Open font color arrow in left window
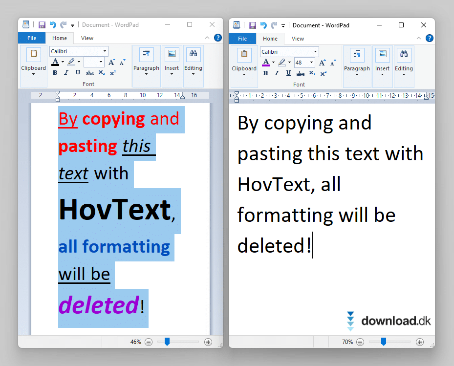Screen dimensions: 454x366 coord(63,62)
